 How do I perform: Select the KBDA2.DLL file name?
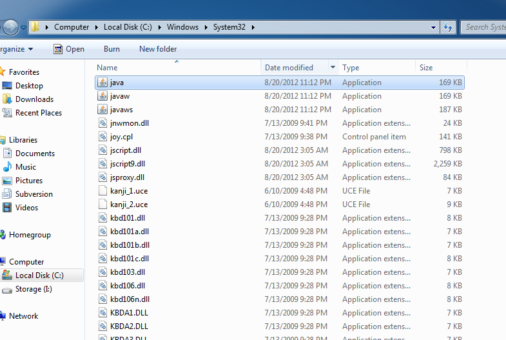coord(129,326)
